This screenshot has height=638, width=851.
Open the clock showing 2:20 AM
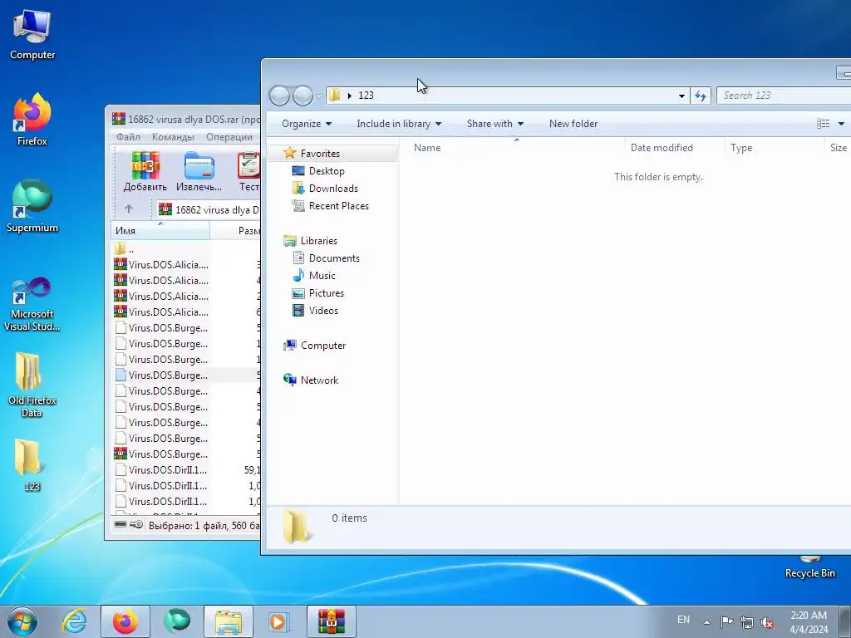coord(809,622)
